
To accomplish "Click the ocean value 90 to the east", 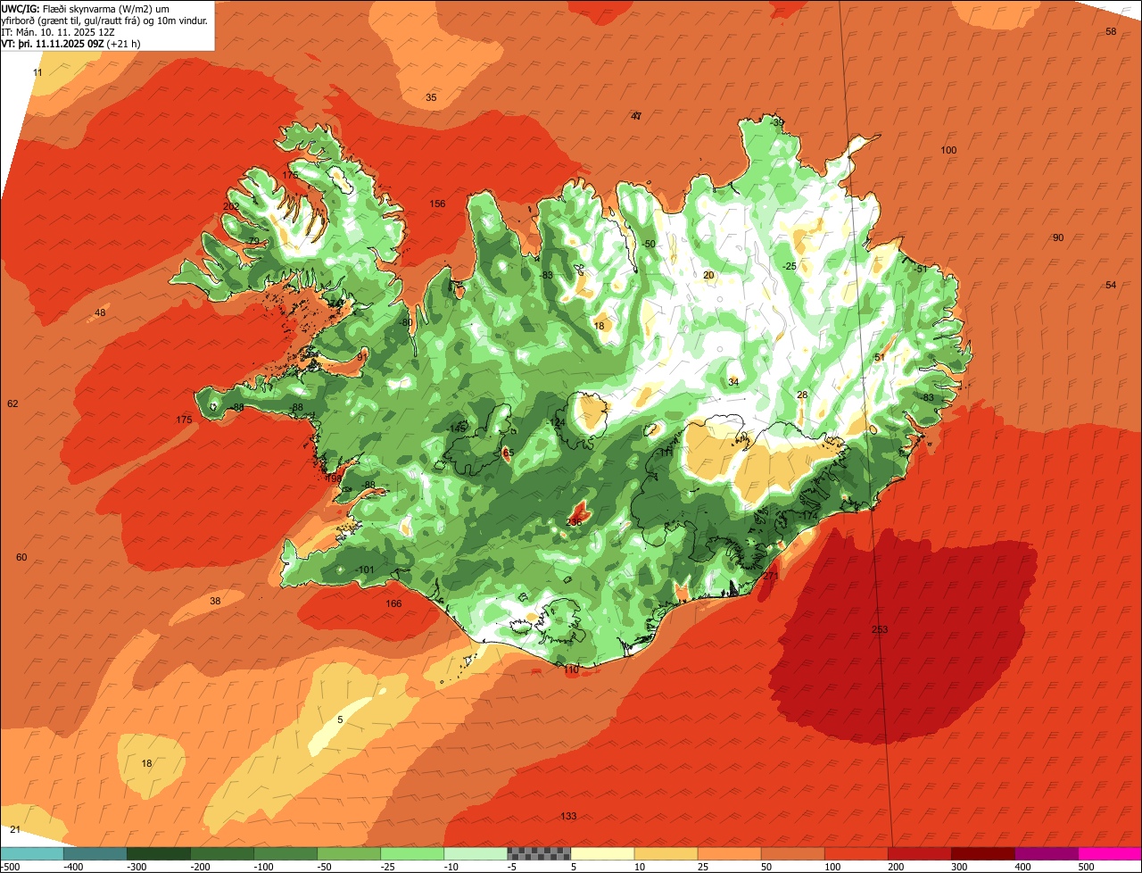I will coord(1058,238).
